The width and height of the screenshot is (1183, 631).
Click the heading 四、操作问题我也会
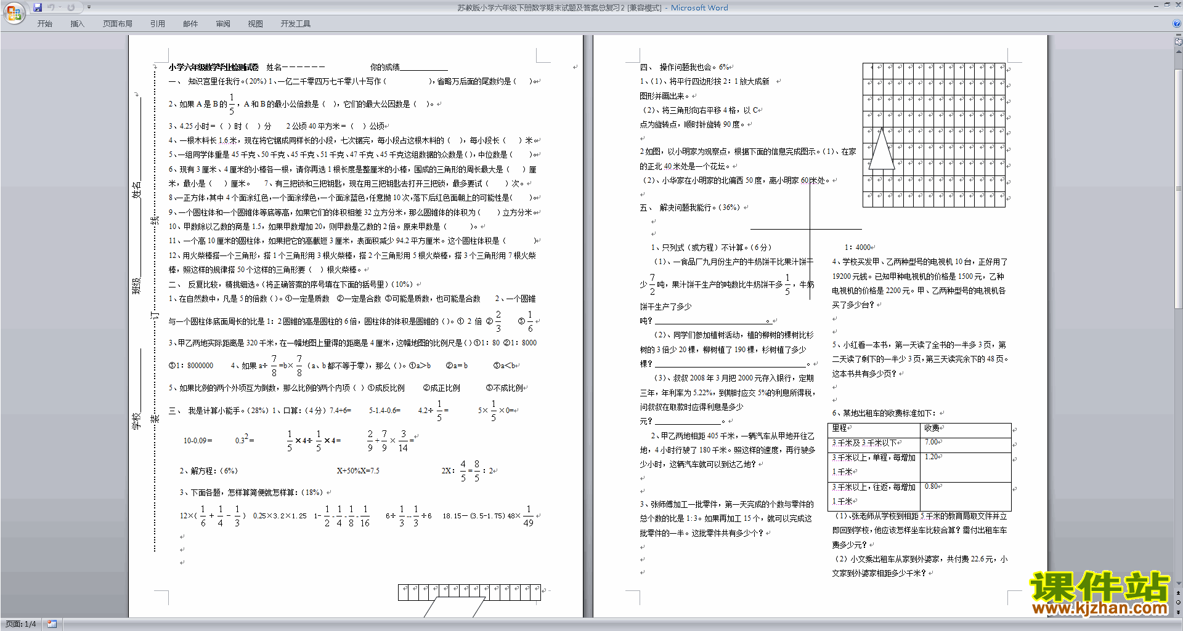click(685, 67)
